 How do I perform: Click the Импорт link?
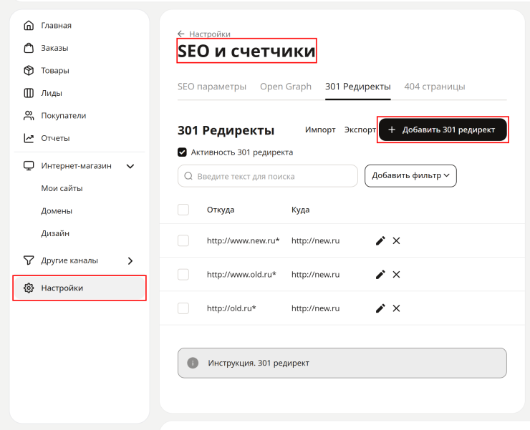click(x=320, y=130)
